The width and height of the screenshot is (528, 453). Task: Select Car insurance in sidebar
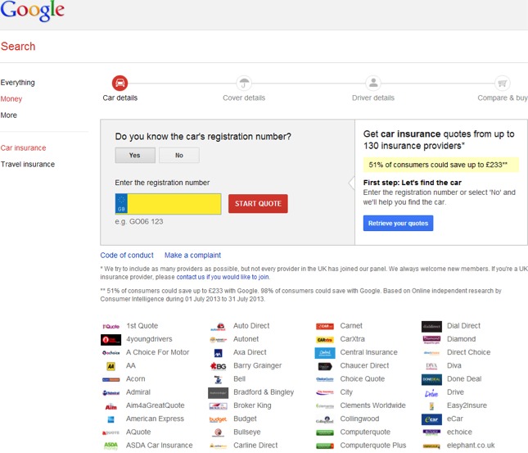point(23,148)
